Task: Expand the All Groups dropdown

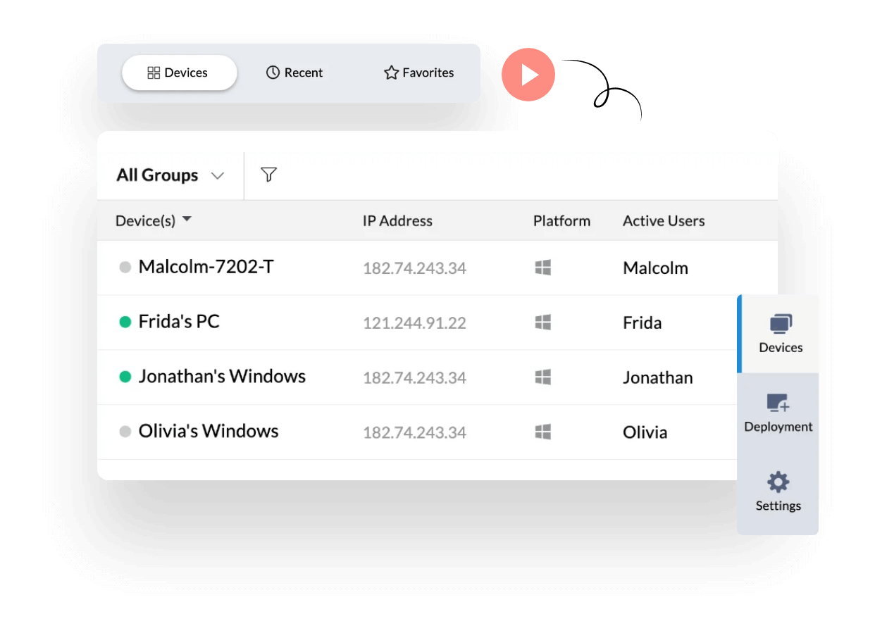Action: pyautogui.click(x=170, y=175)
